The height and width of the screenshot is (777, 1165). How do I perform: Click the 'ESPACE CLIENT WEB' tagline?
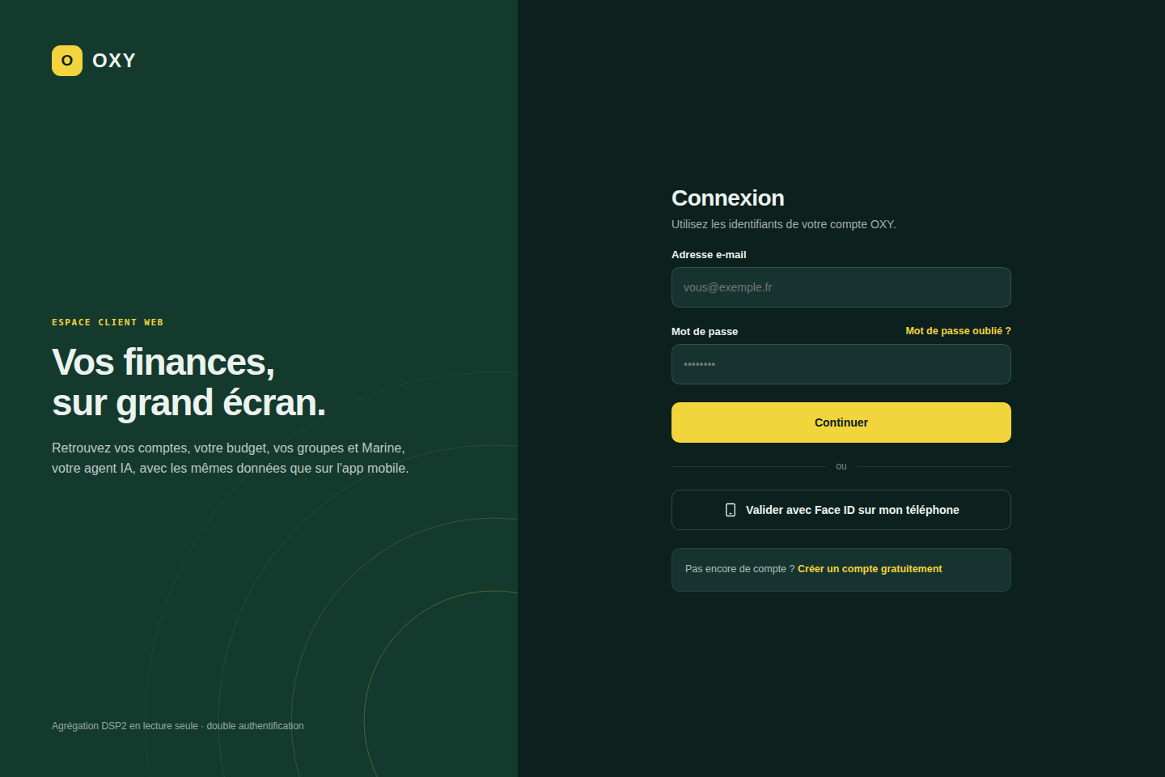pos(108,322)
